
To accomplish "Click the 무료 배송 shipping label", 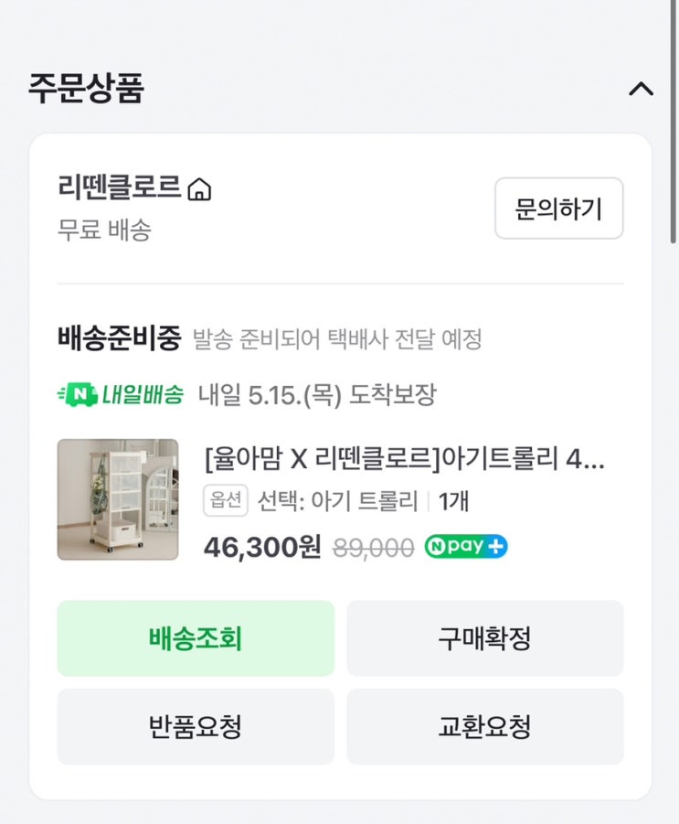I will pos(104,230).
